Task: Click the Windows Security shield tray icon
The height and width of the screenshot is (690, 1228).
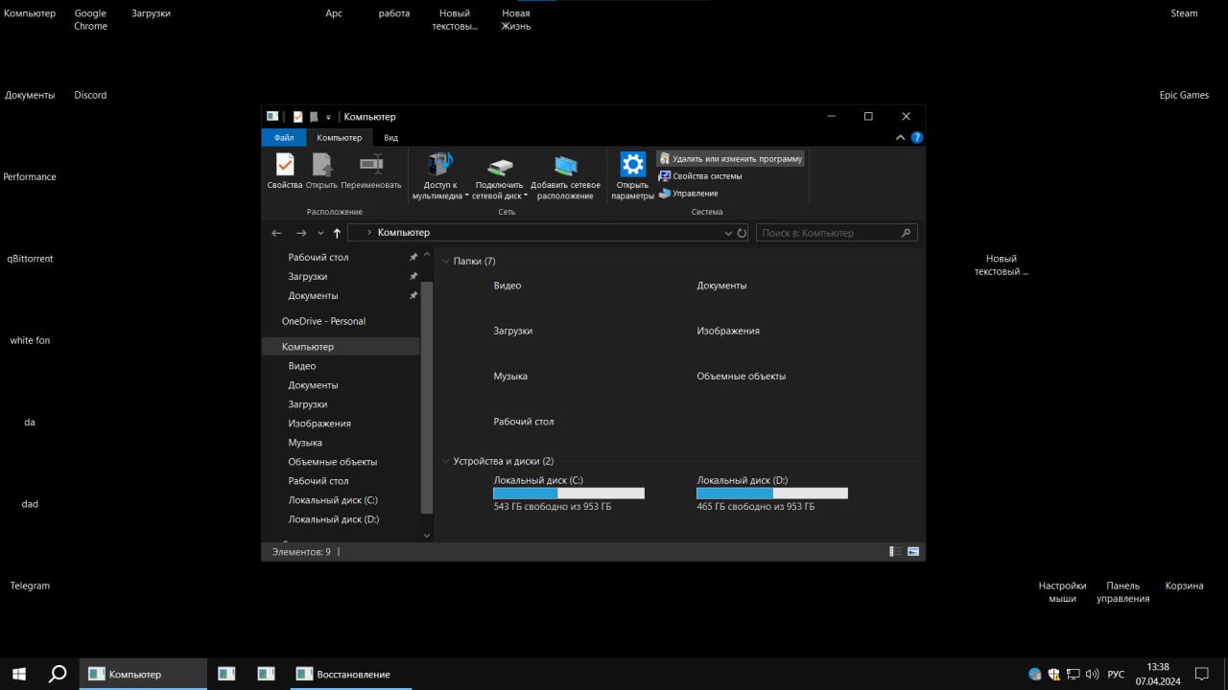Action: pos(1053,675)
